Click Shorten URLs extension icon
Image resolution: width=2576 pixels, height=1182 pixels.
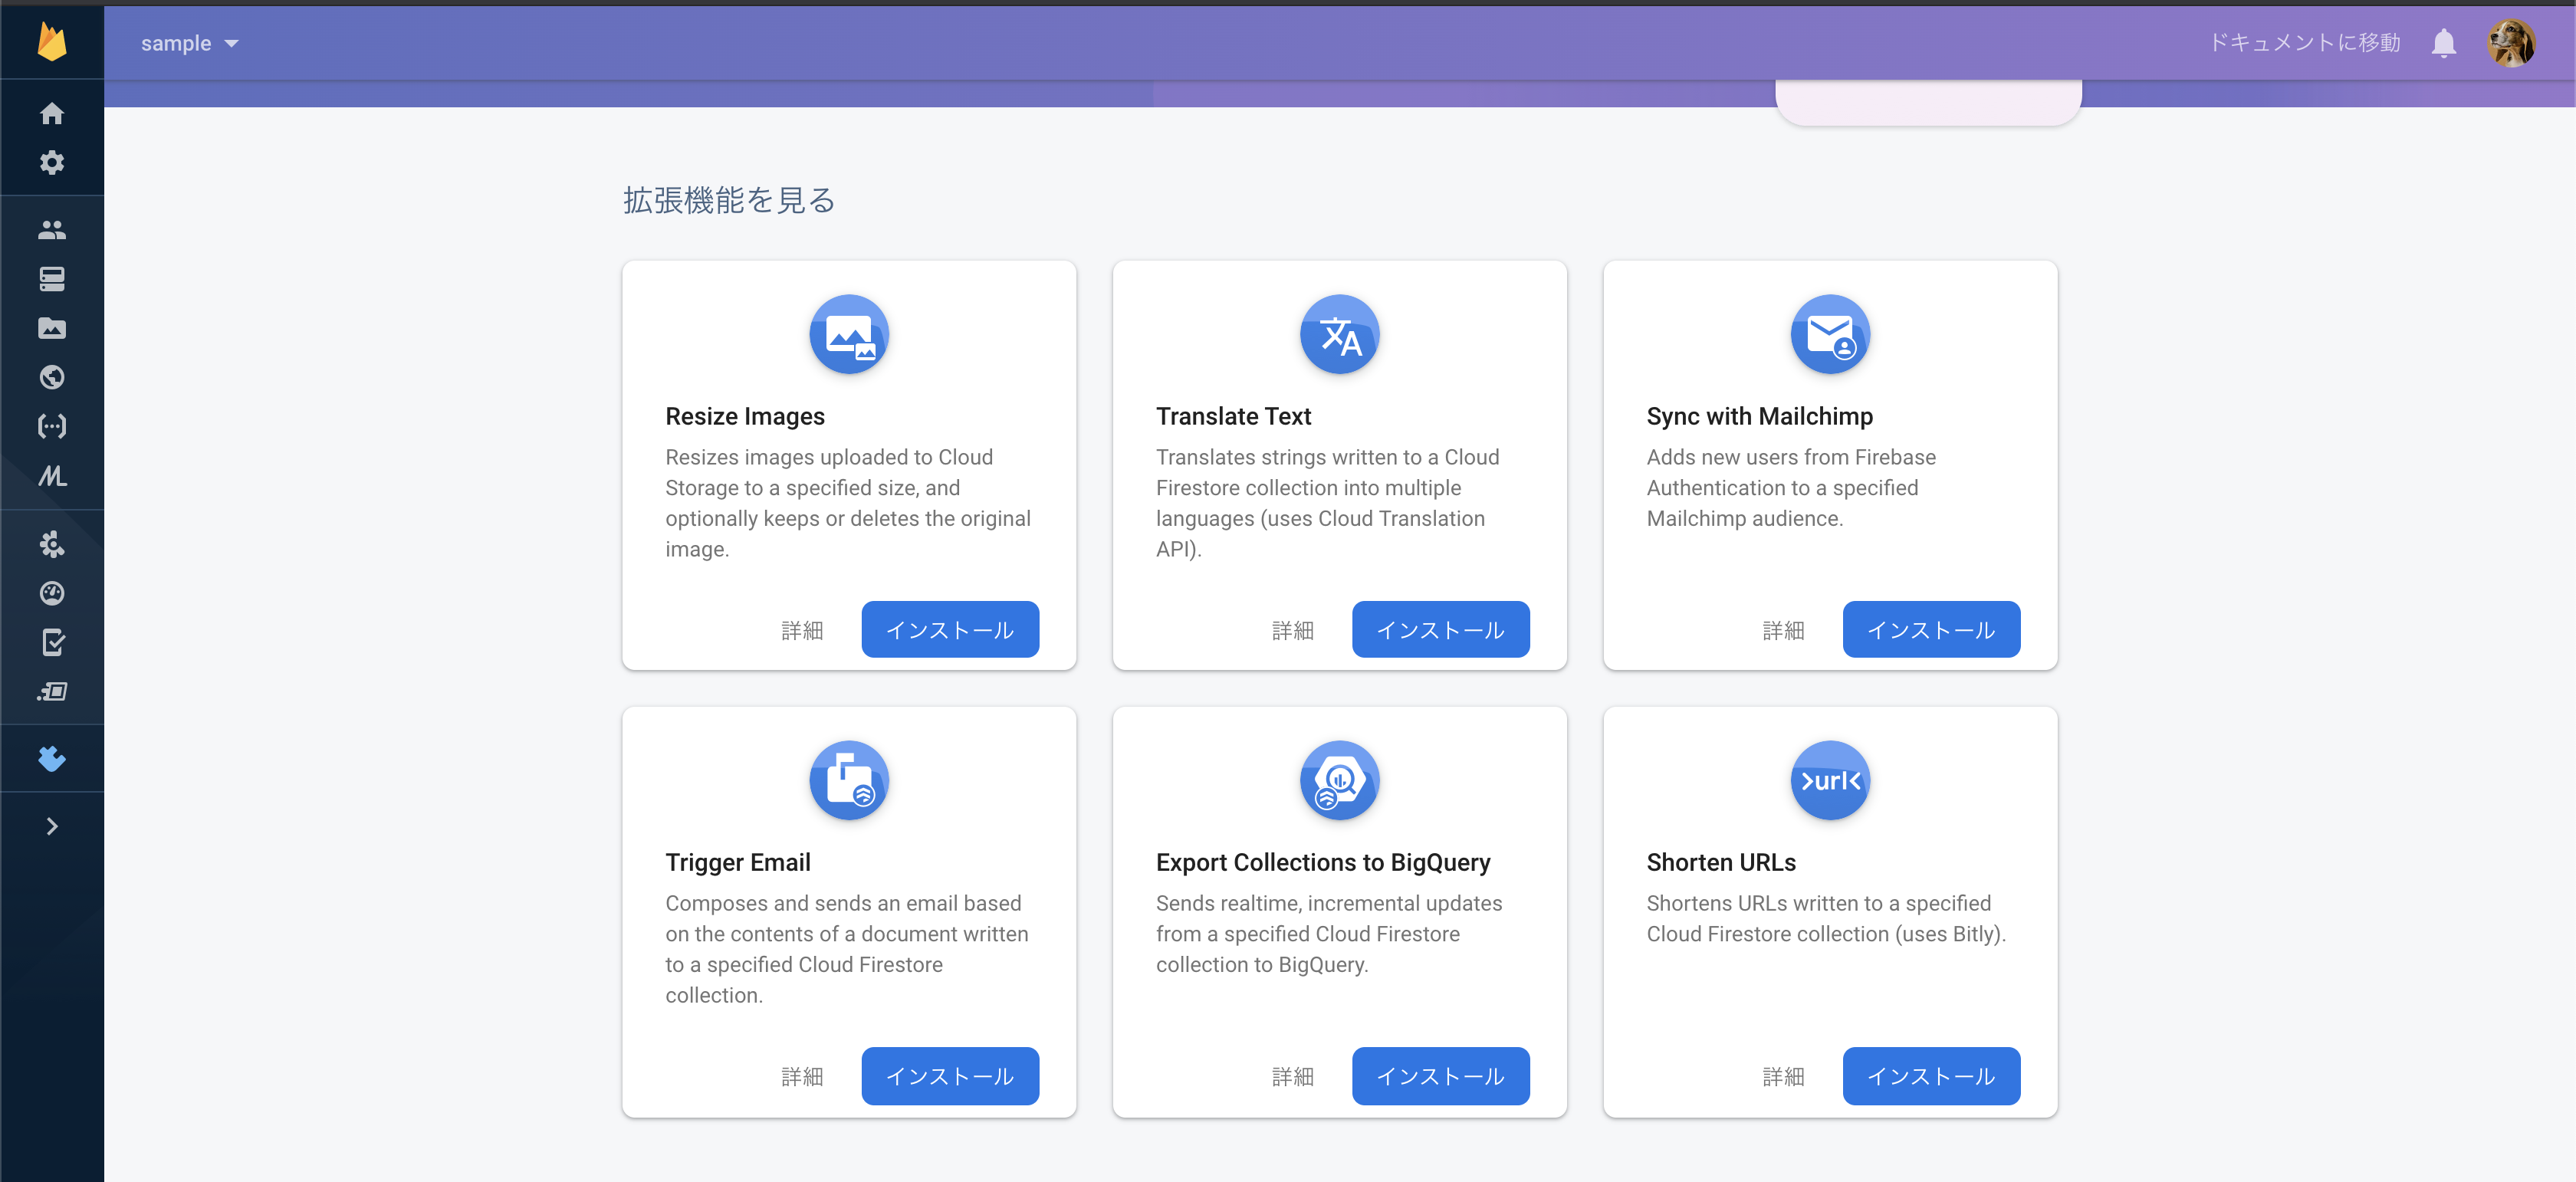click(x=1830, y=780)
